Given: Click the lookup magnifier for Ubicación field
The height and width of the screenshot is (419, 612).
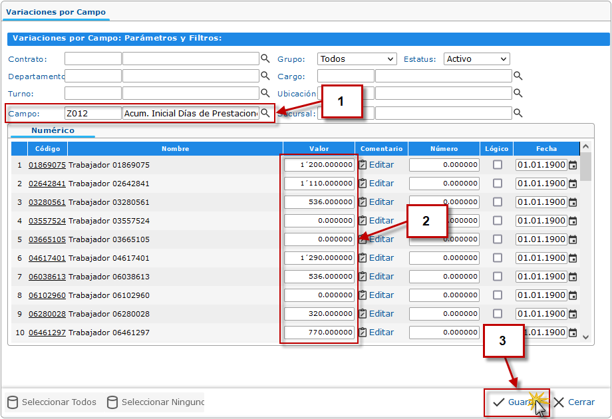Looking at the screenshot, I should coord(518,93).
